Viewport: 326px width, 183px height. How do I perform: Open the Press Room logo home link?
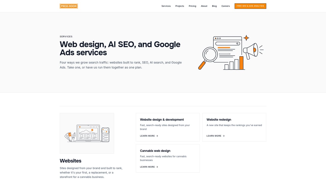coord(69,6)
